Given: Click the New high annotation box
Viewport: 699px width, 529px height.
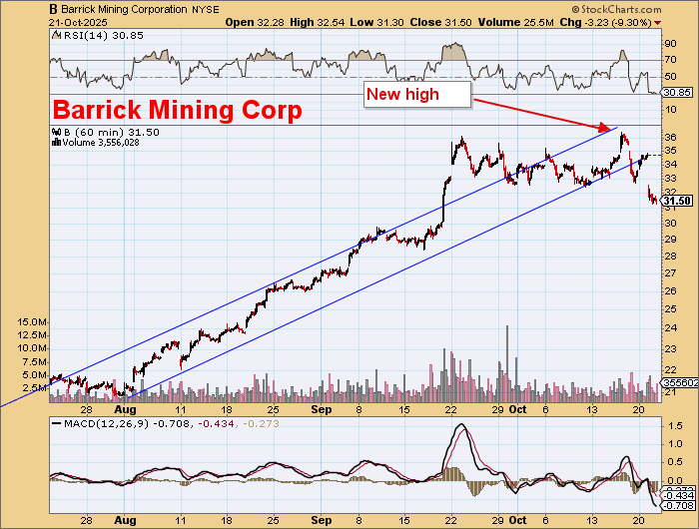Looking at the screenshot, I should pyautogui.click(x=416, y=95).
